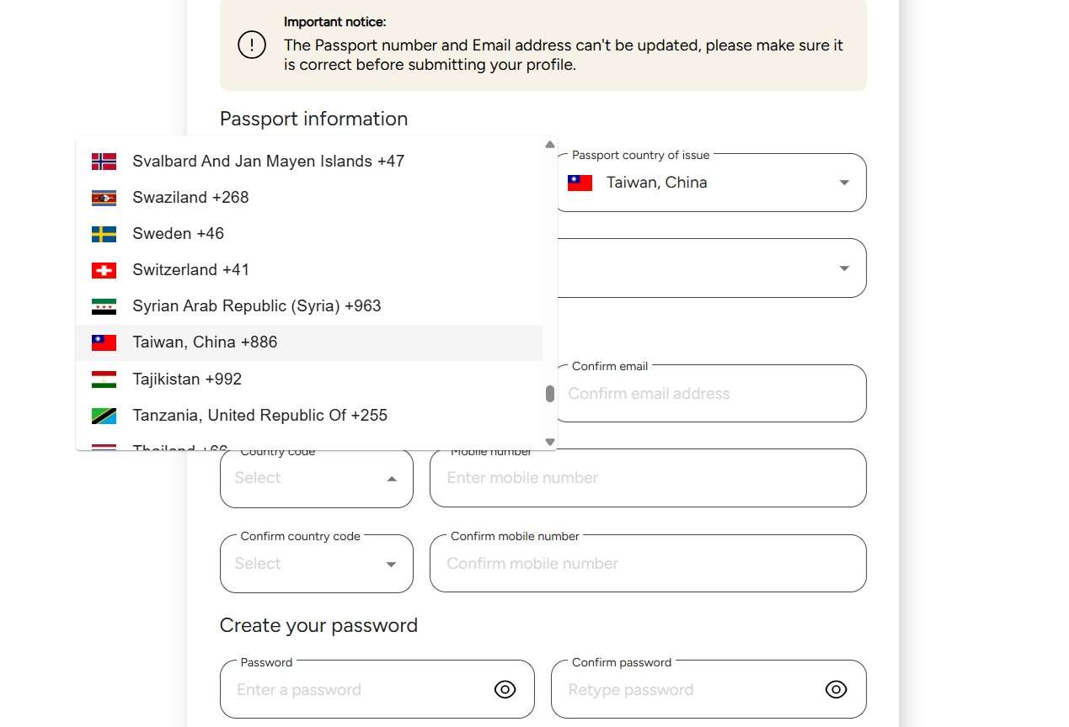Viewport: 1069px width, 727px height.
Task: Show the Confirm password text via eye icon
Action: (x=836, y=689)
